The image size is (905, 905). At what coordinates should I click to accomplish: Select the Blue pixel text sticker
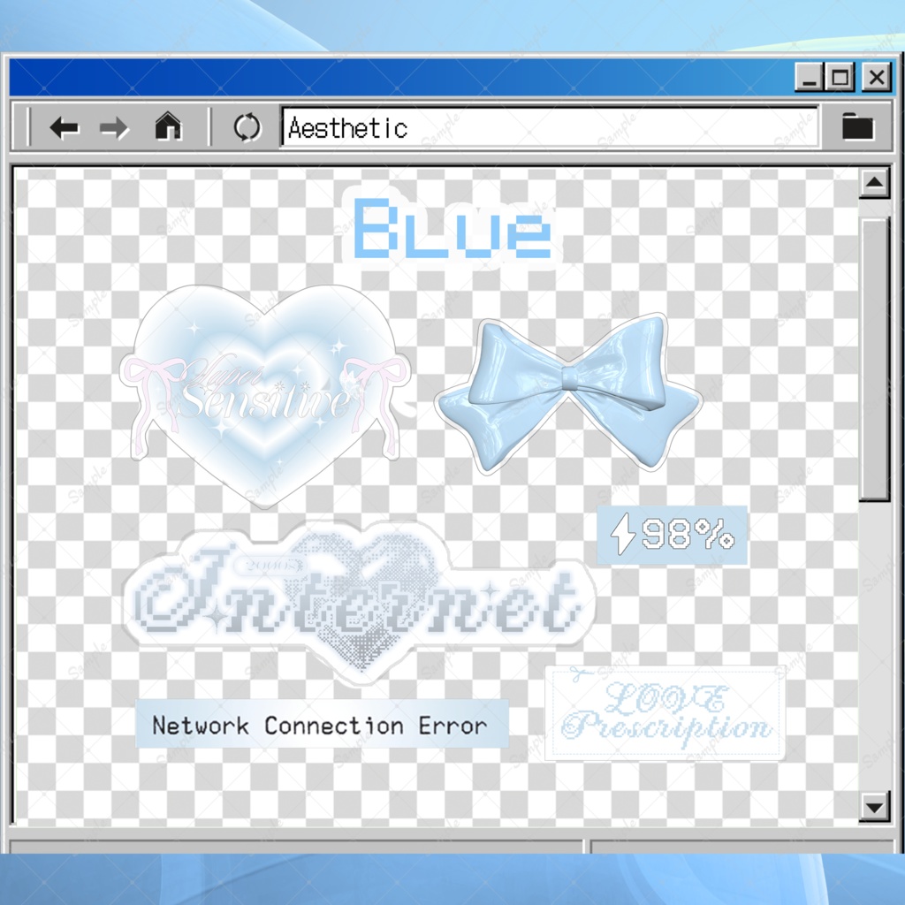click(x=452, y=228)
